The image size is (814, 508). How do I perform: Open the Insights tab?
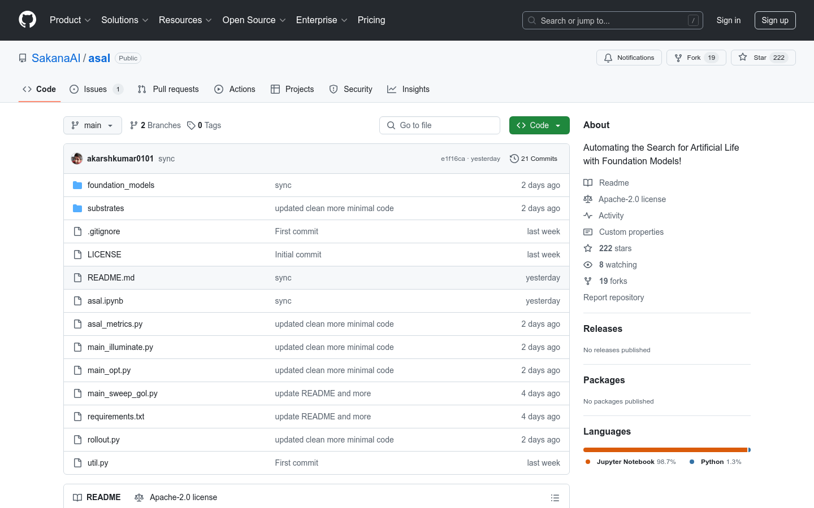click(x=408, y=89)
